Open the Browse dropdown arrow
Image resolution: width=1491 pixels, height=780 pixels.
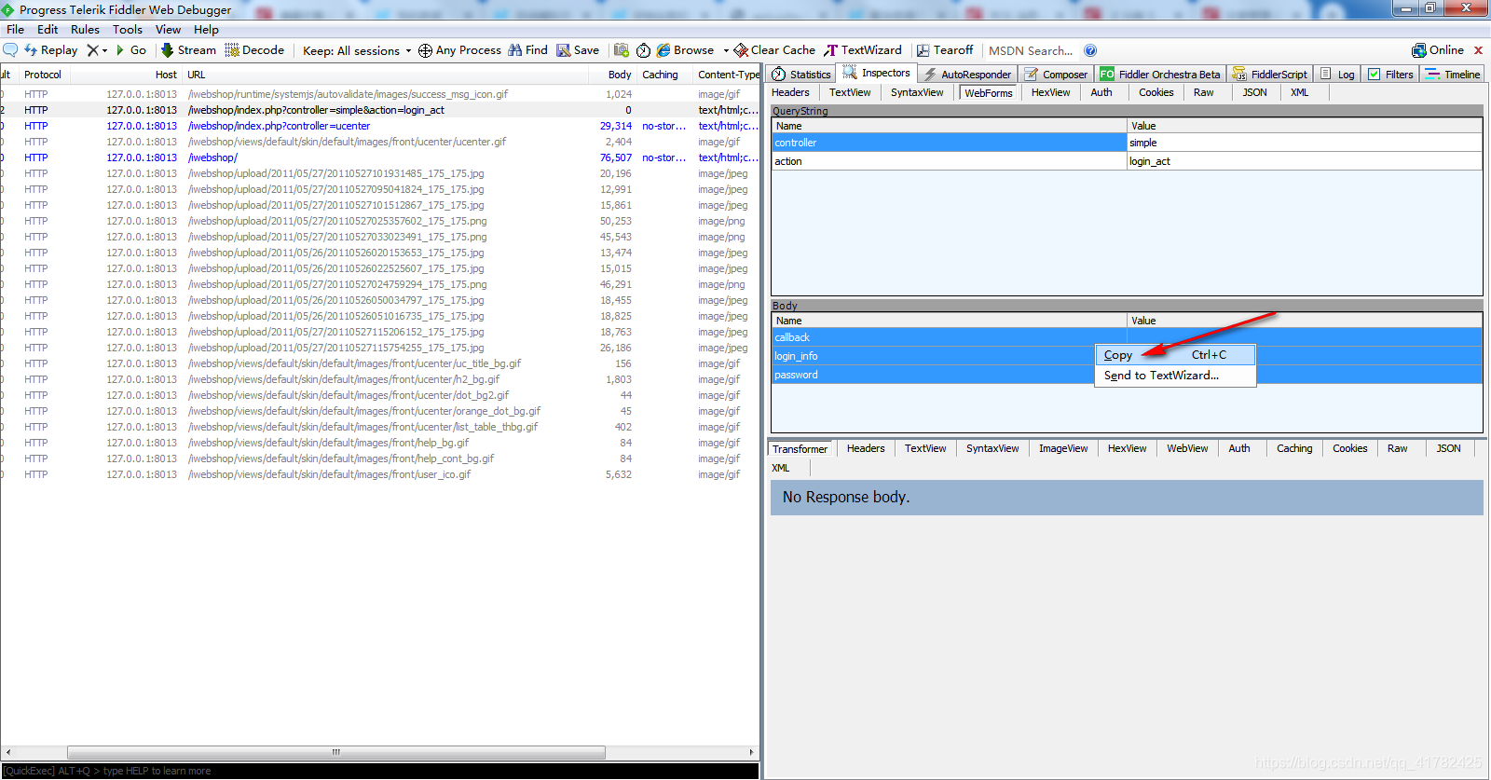point(726,50)
